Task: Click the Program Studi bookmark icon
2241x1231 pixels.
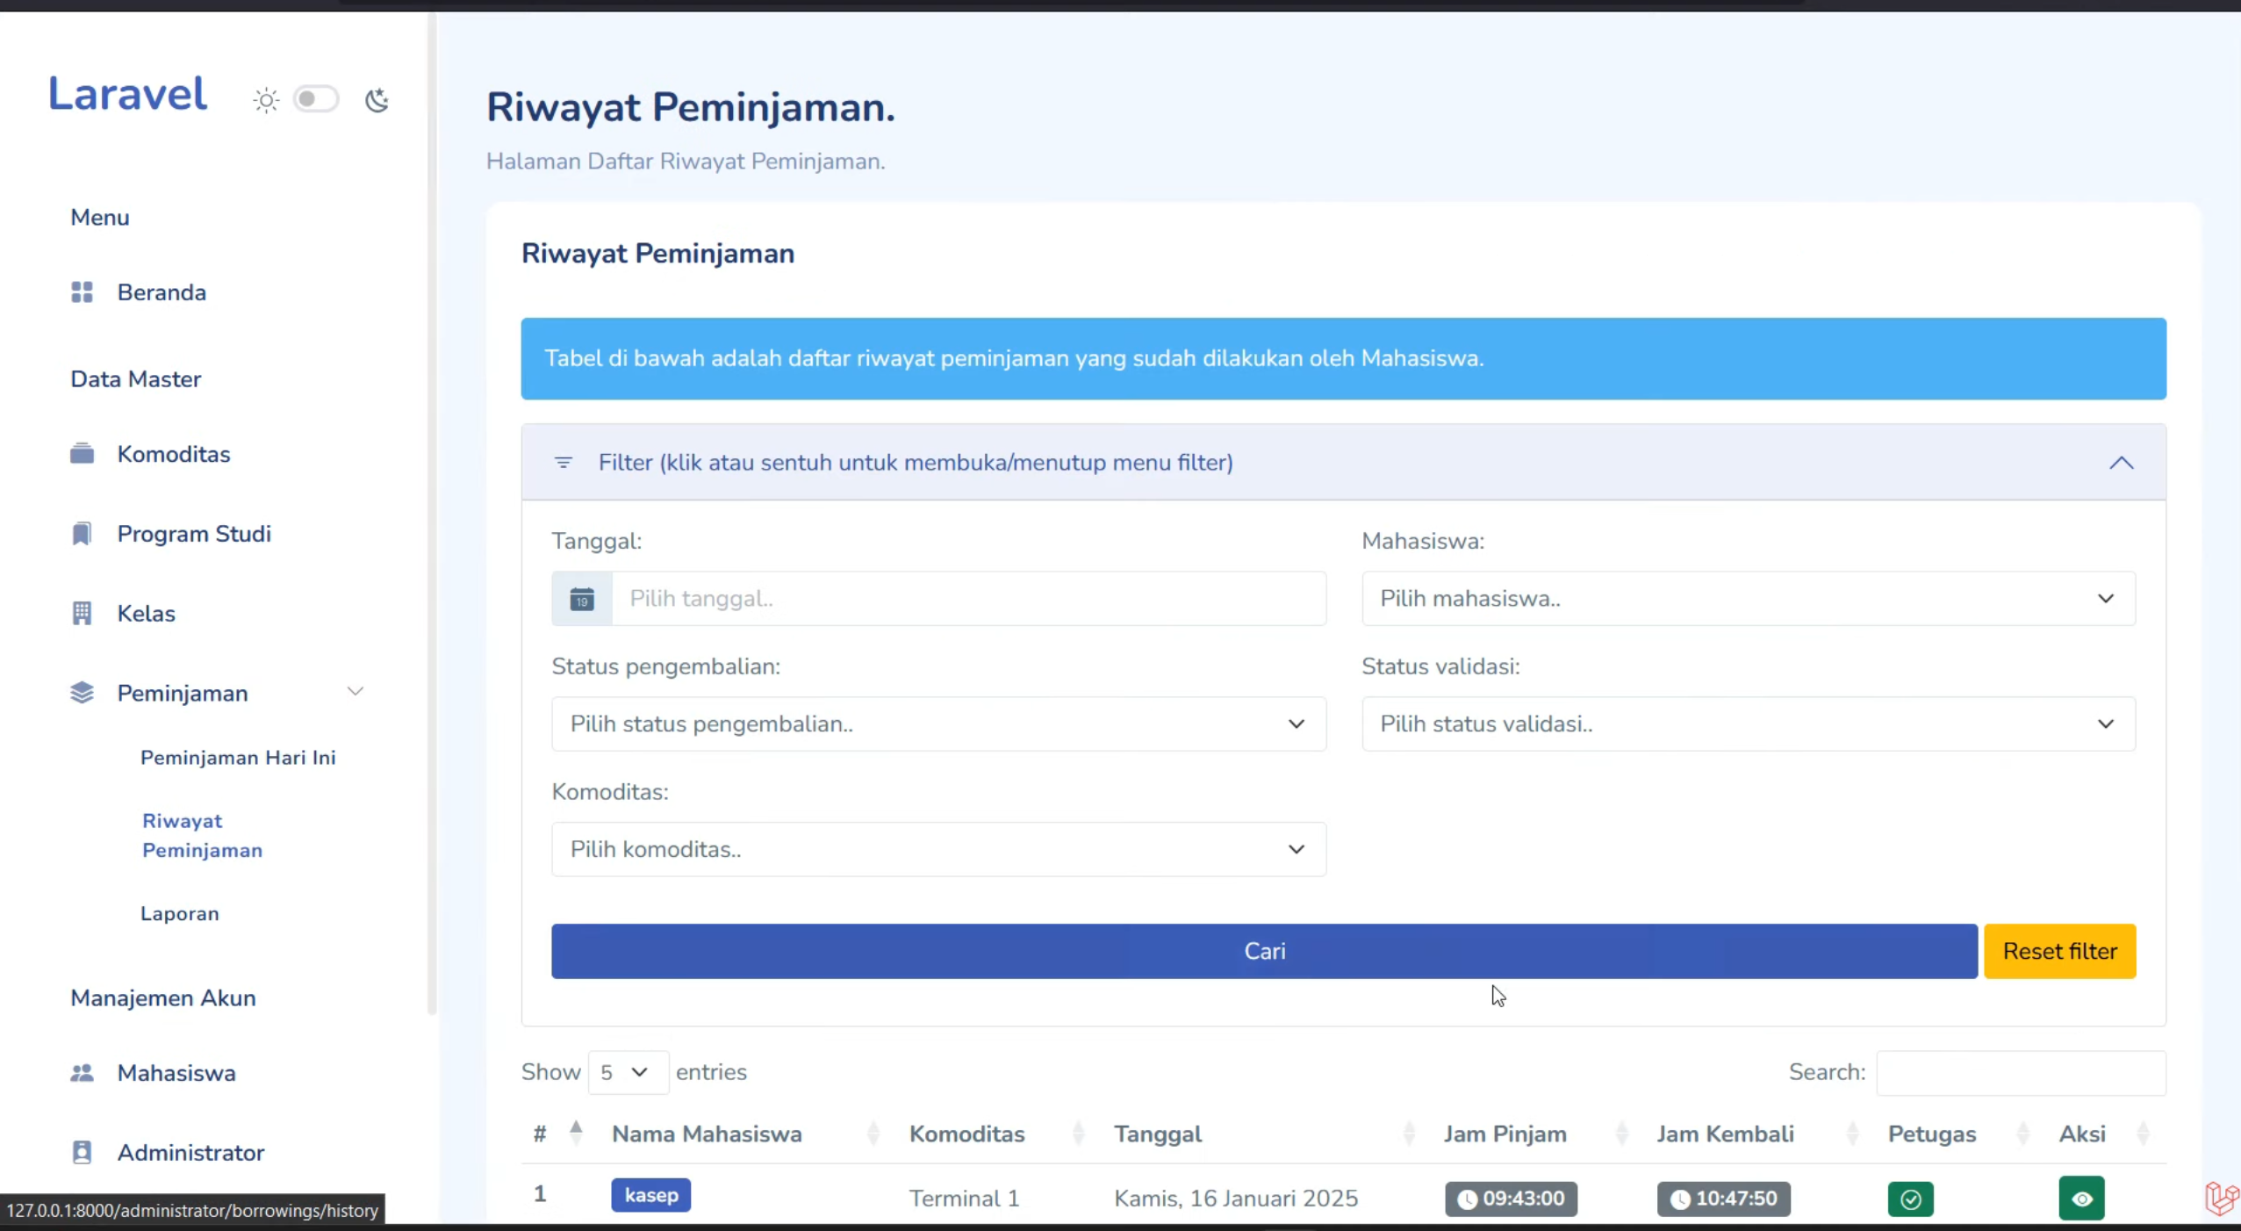Action: coord(82,534)
